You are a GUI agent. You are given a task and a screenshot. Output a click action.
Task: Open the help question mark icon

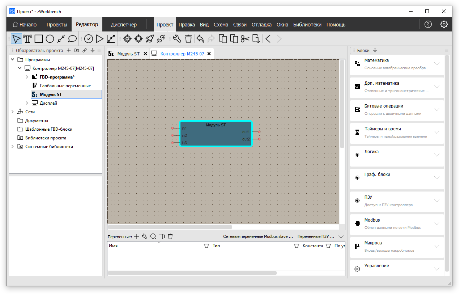click(x=428, y=25)
